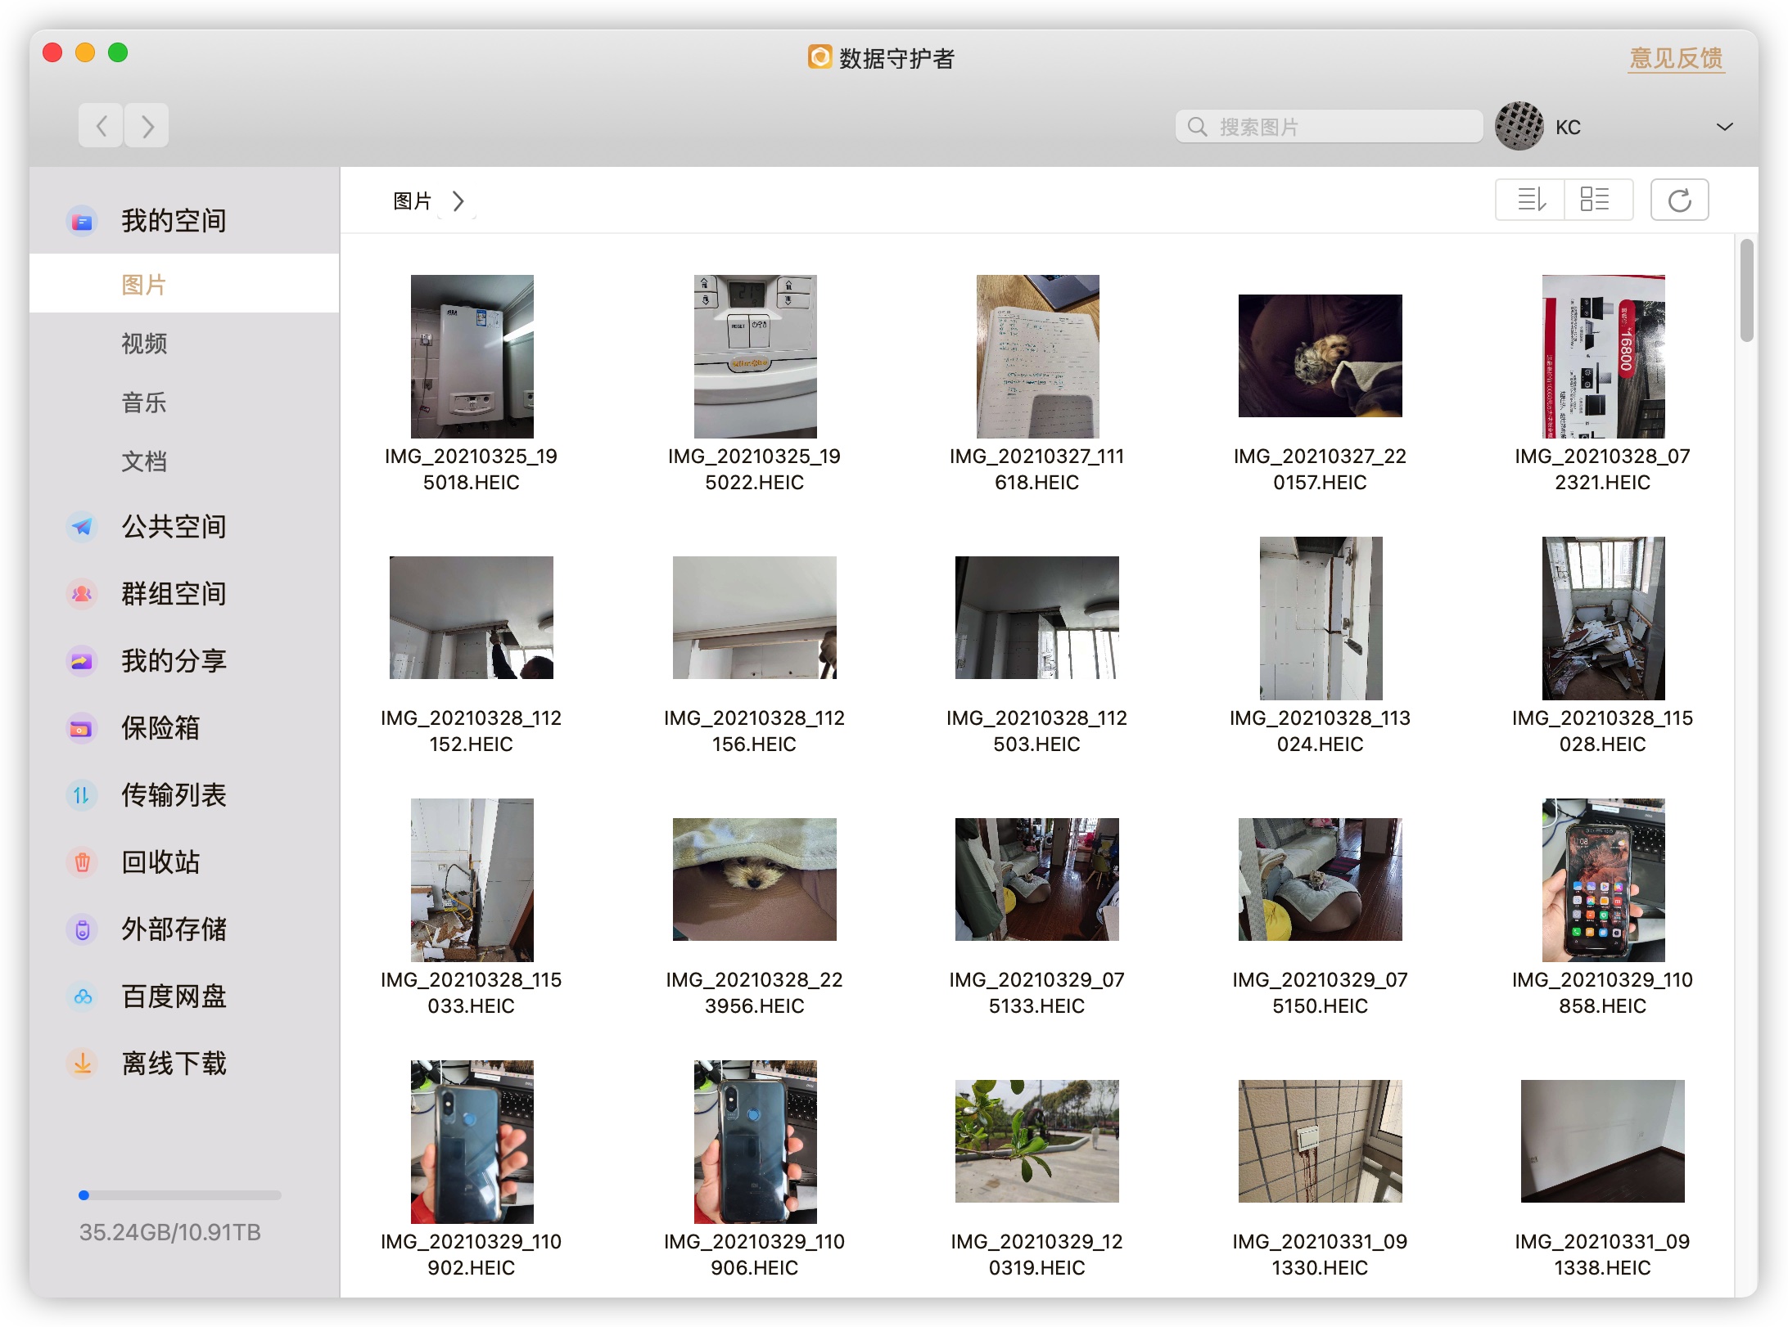Open 保险箱 safe box
The height and width of the screenshot is (1327, 1788).
(x=160, y=727)
